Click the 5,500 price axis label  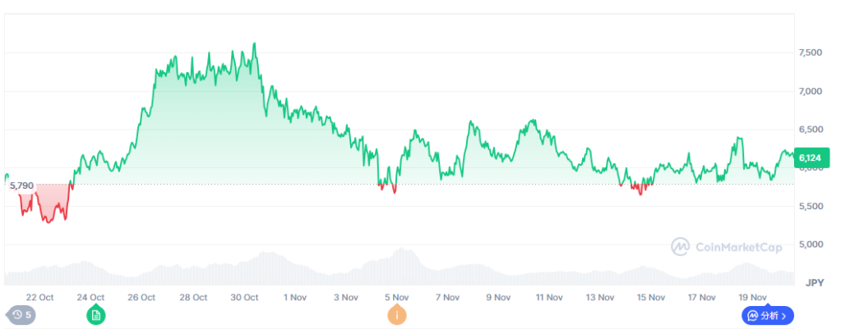coord(811,206)
